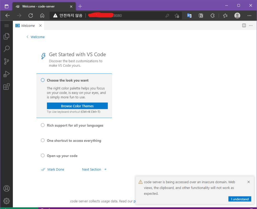Close the 'Welcome - code-server' browser tab

(x=71, y=6)
